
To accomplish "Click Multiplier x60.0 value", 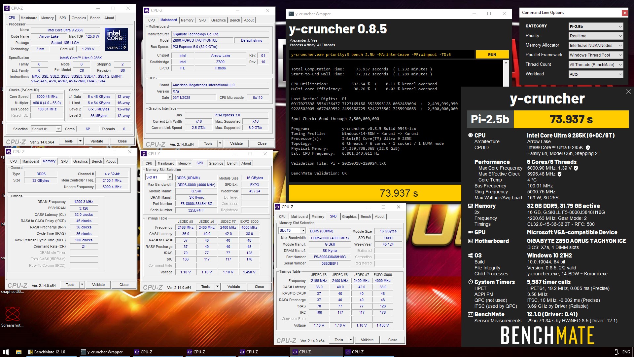I will [47, 103].
